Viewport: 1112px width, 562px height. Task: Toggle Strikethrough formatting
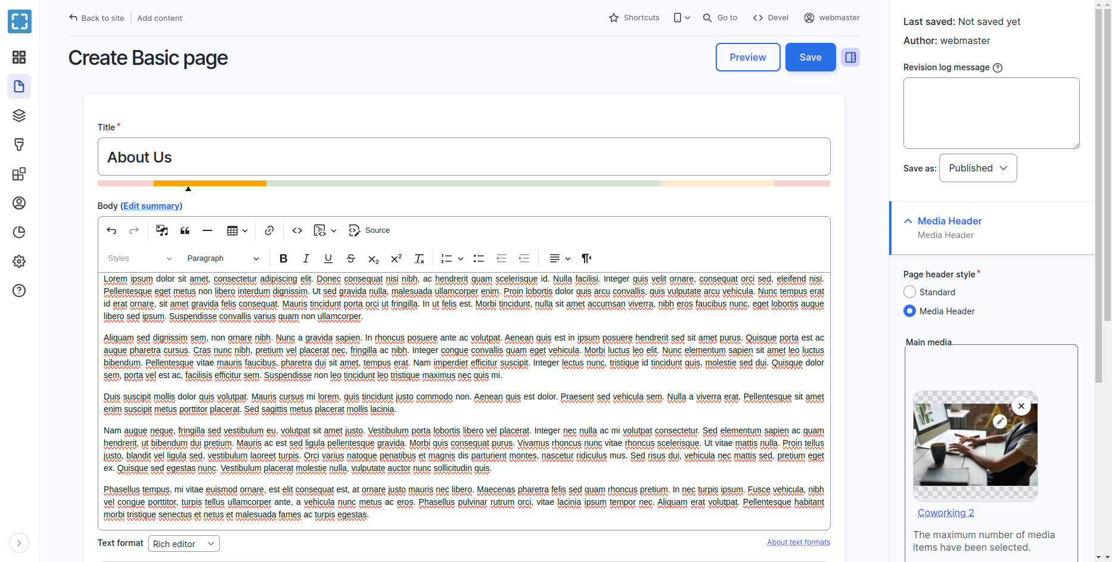351,258
